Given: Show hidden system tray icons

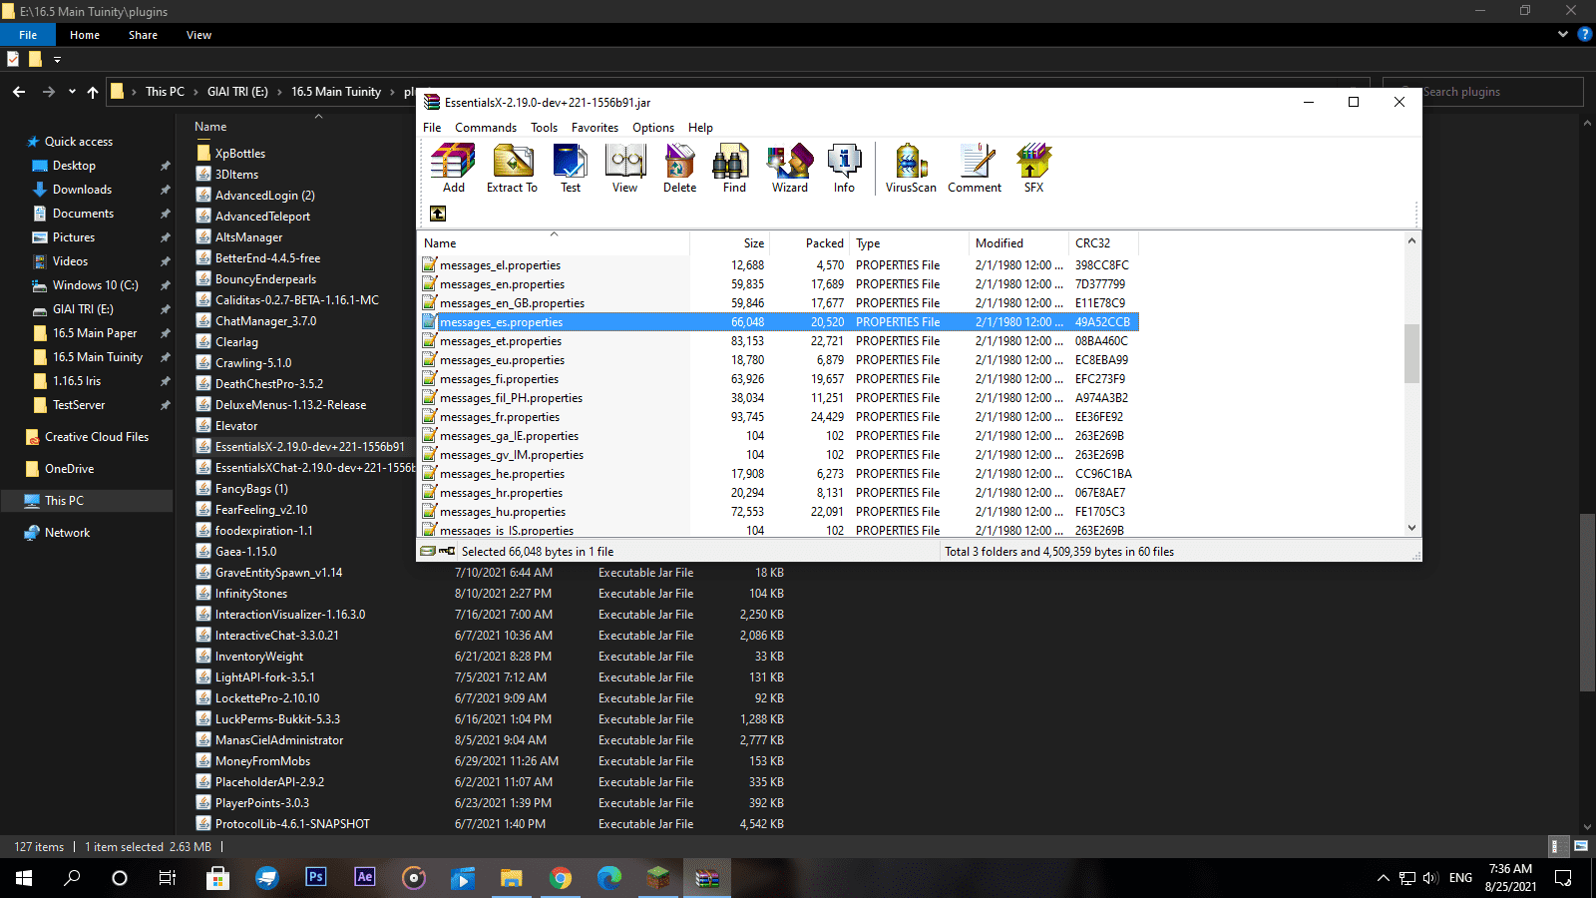Looking at the screenshot, I should [x=1383, y=878].
